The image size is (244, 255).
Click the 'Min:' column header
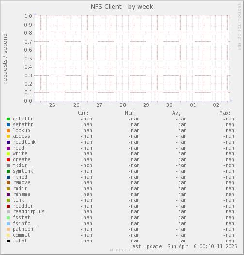pyautogui.click(x=130, y=113)
